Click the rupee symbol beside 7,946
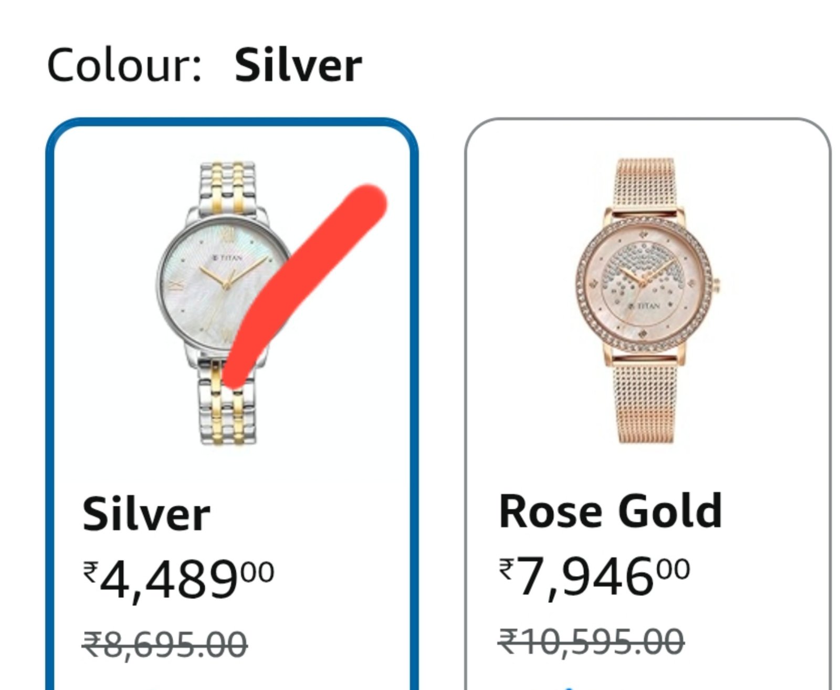 pos(507,569)
